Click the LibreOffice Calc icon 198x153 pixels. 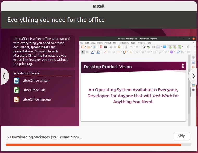16,90
